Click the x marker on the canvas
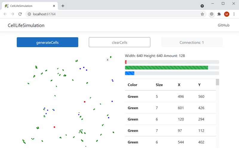Viewport: 239px width, 163px height. click(108, 60)
